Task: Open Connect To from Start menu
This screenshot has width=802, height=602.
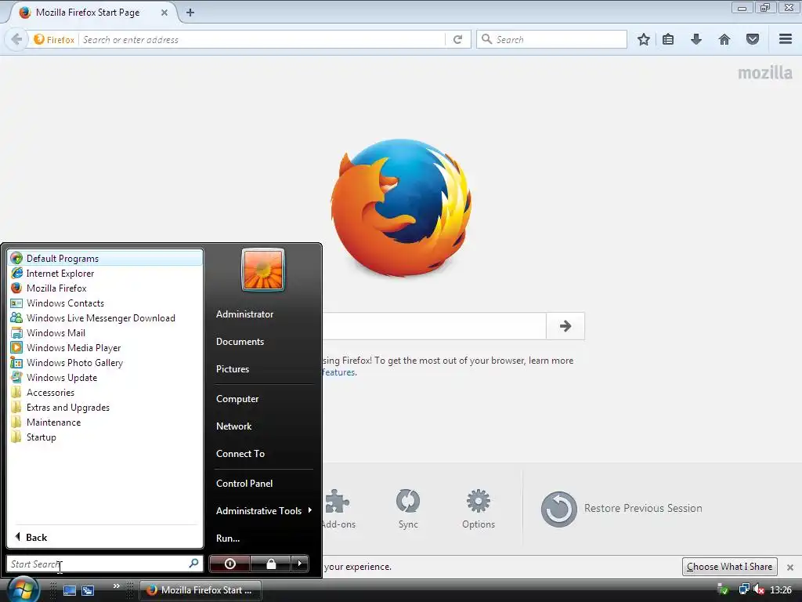Action: pyautogui.click(x=240, y=454)
